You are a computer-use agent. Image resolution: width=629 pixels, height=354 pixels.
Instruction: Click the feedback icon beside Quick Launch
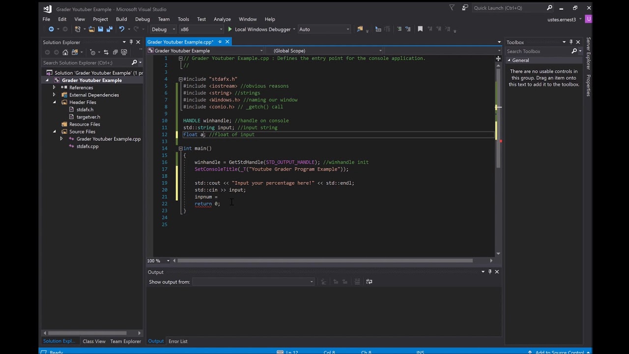tap(465, 8)
